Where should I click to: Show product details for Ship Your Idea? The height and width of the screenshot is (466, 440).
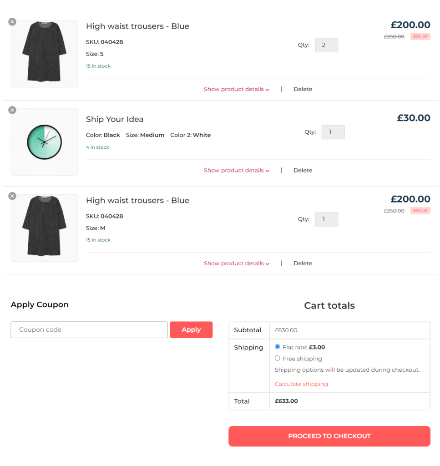(x=236, y=170)
